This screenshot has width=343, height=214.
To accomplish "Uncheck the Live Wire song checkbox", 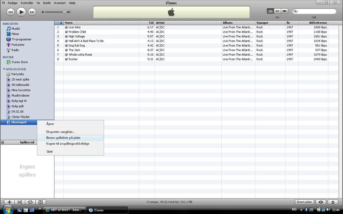I will [66, 27].
